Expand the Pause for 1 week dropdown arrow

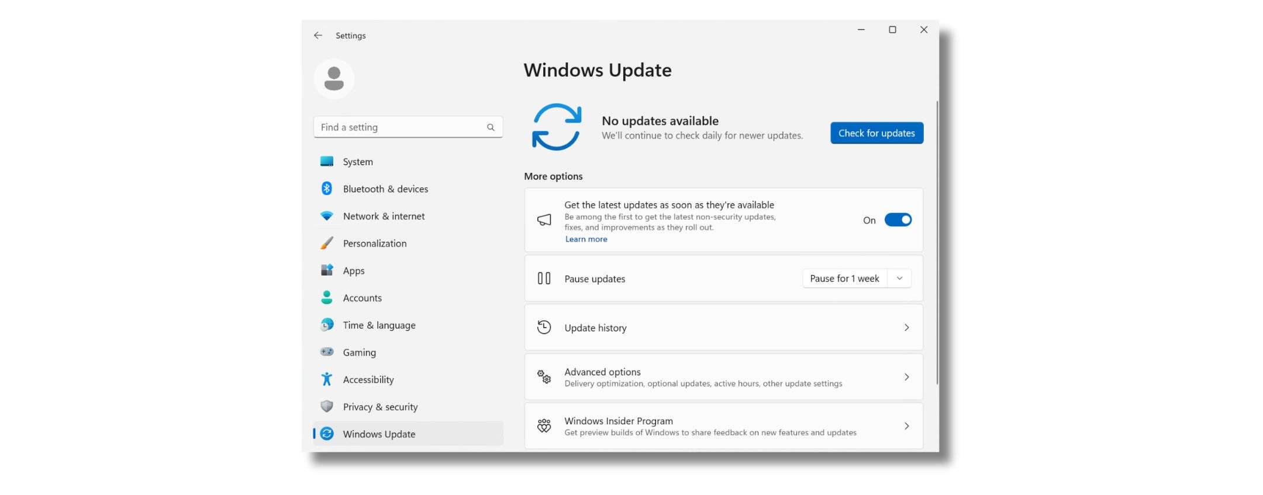899,278
